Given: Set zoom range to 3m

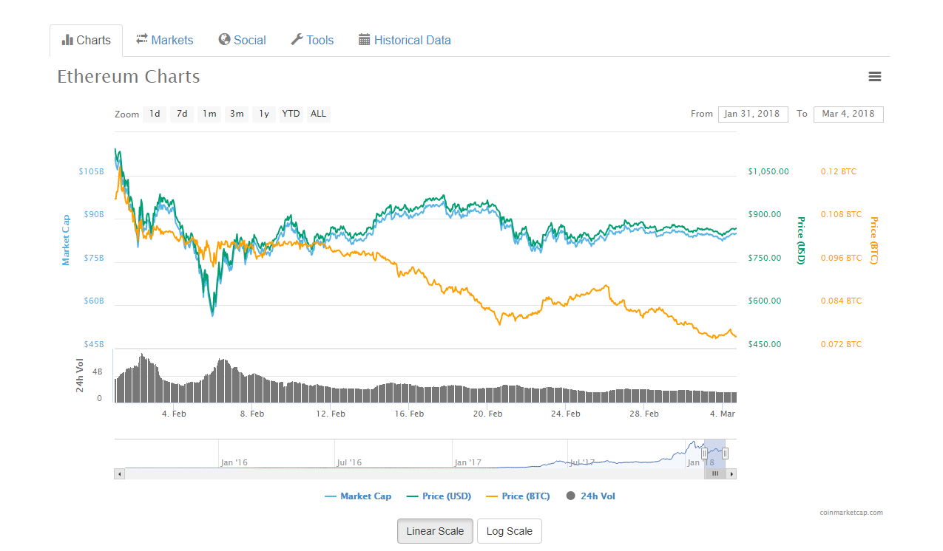Looking at the screenshot, I should tap(237, 114).
